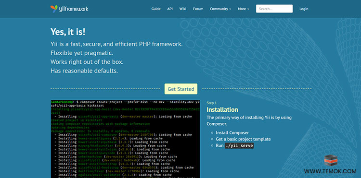Screen dimensions: 361x178
Task: Open the API documentation link
Action: click(x=170, y=9)
